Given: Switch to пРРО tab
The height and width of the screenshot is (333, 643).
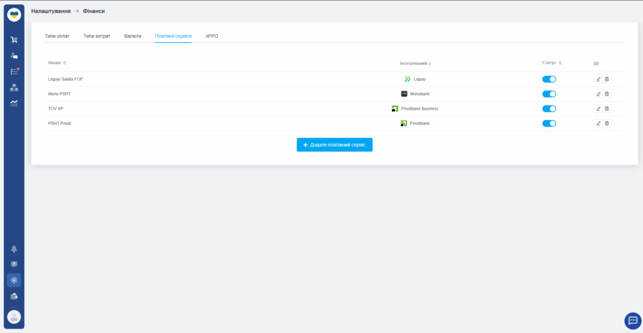Looking at the screenshot, I should point(212,36).
